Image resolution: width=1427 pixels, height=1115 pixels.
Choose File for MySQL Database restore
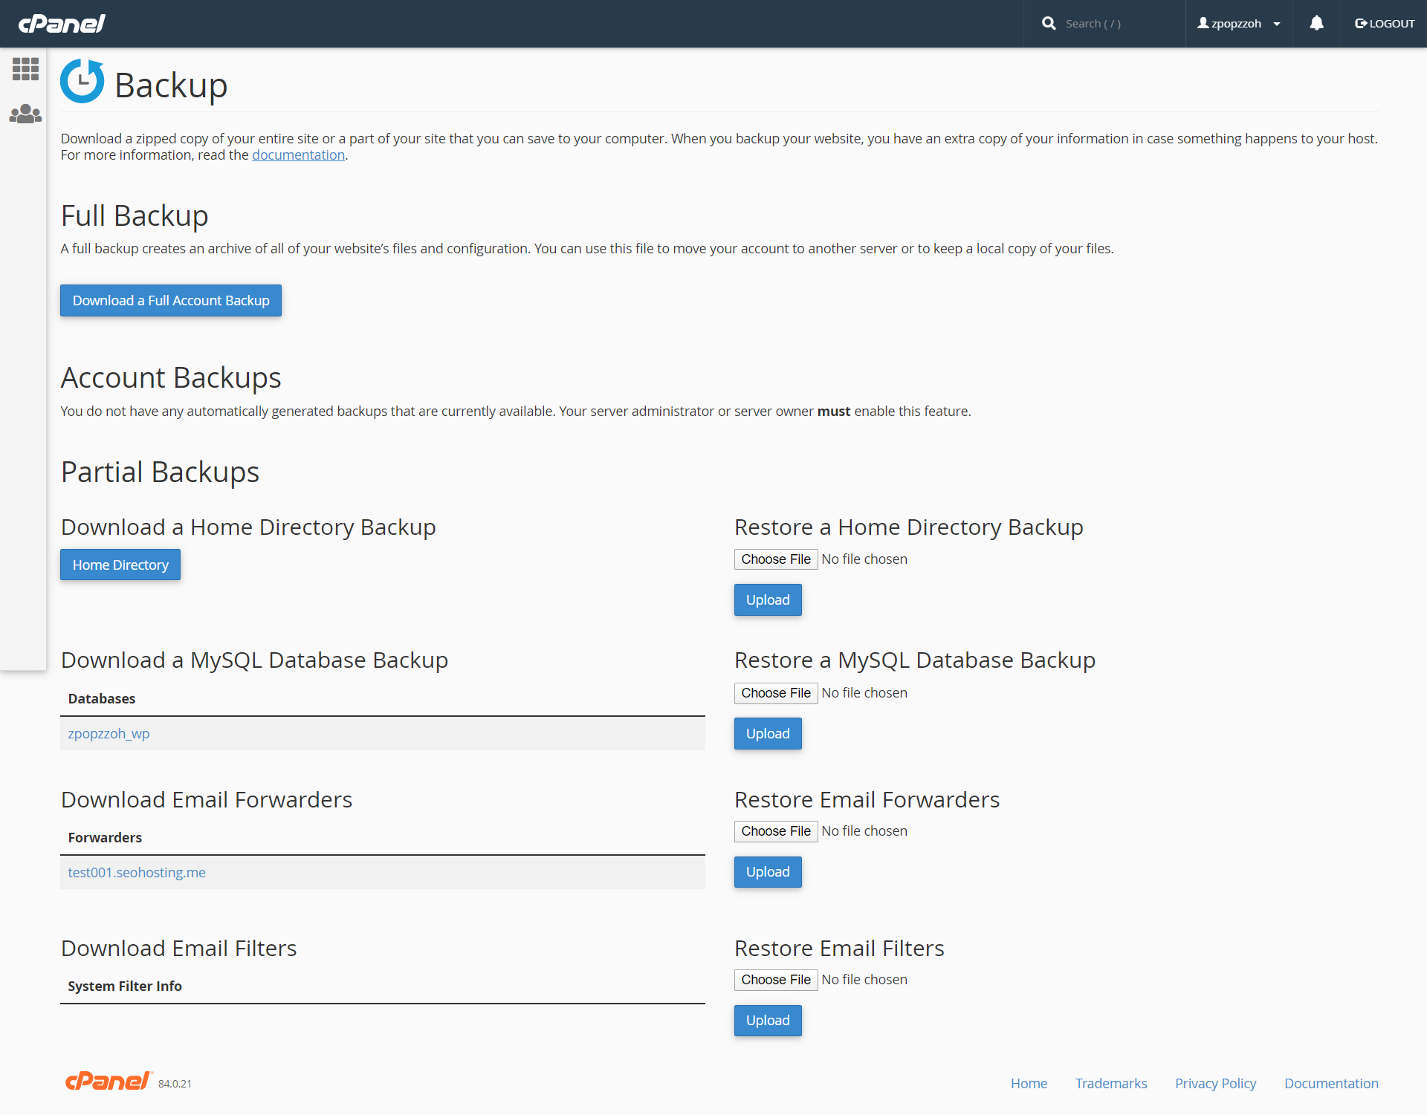point(776,693)
